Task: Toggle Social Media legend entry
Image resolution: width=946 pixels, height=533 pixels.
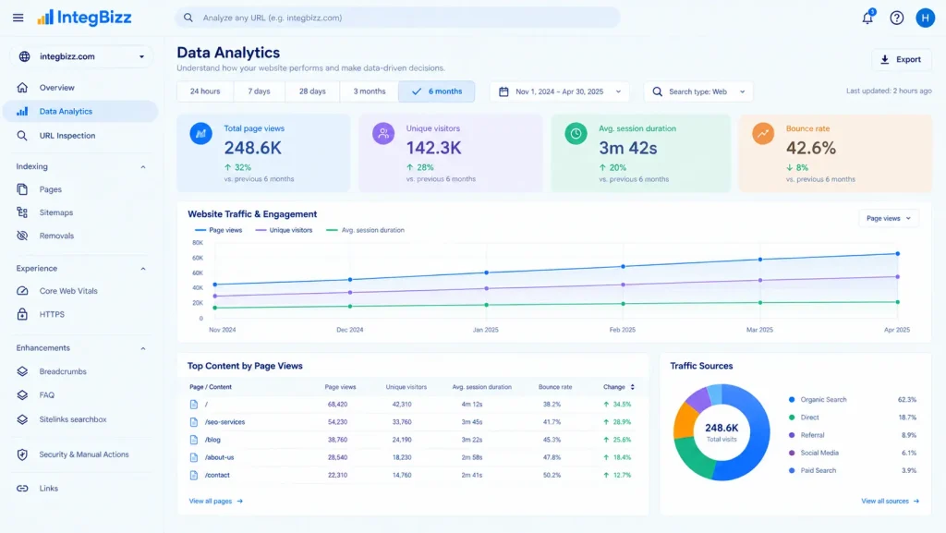Action: pos(813,453)
